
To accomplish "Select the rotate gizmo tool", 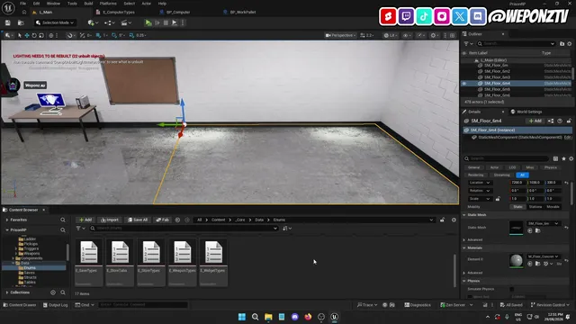I will pyautogui.click(x=34, y=35).
